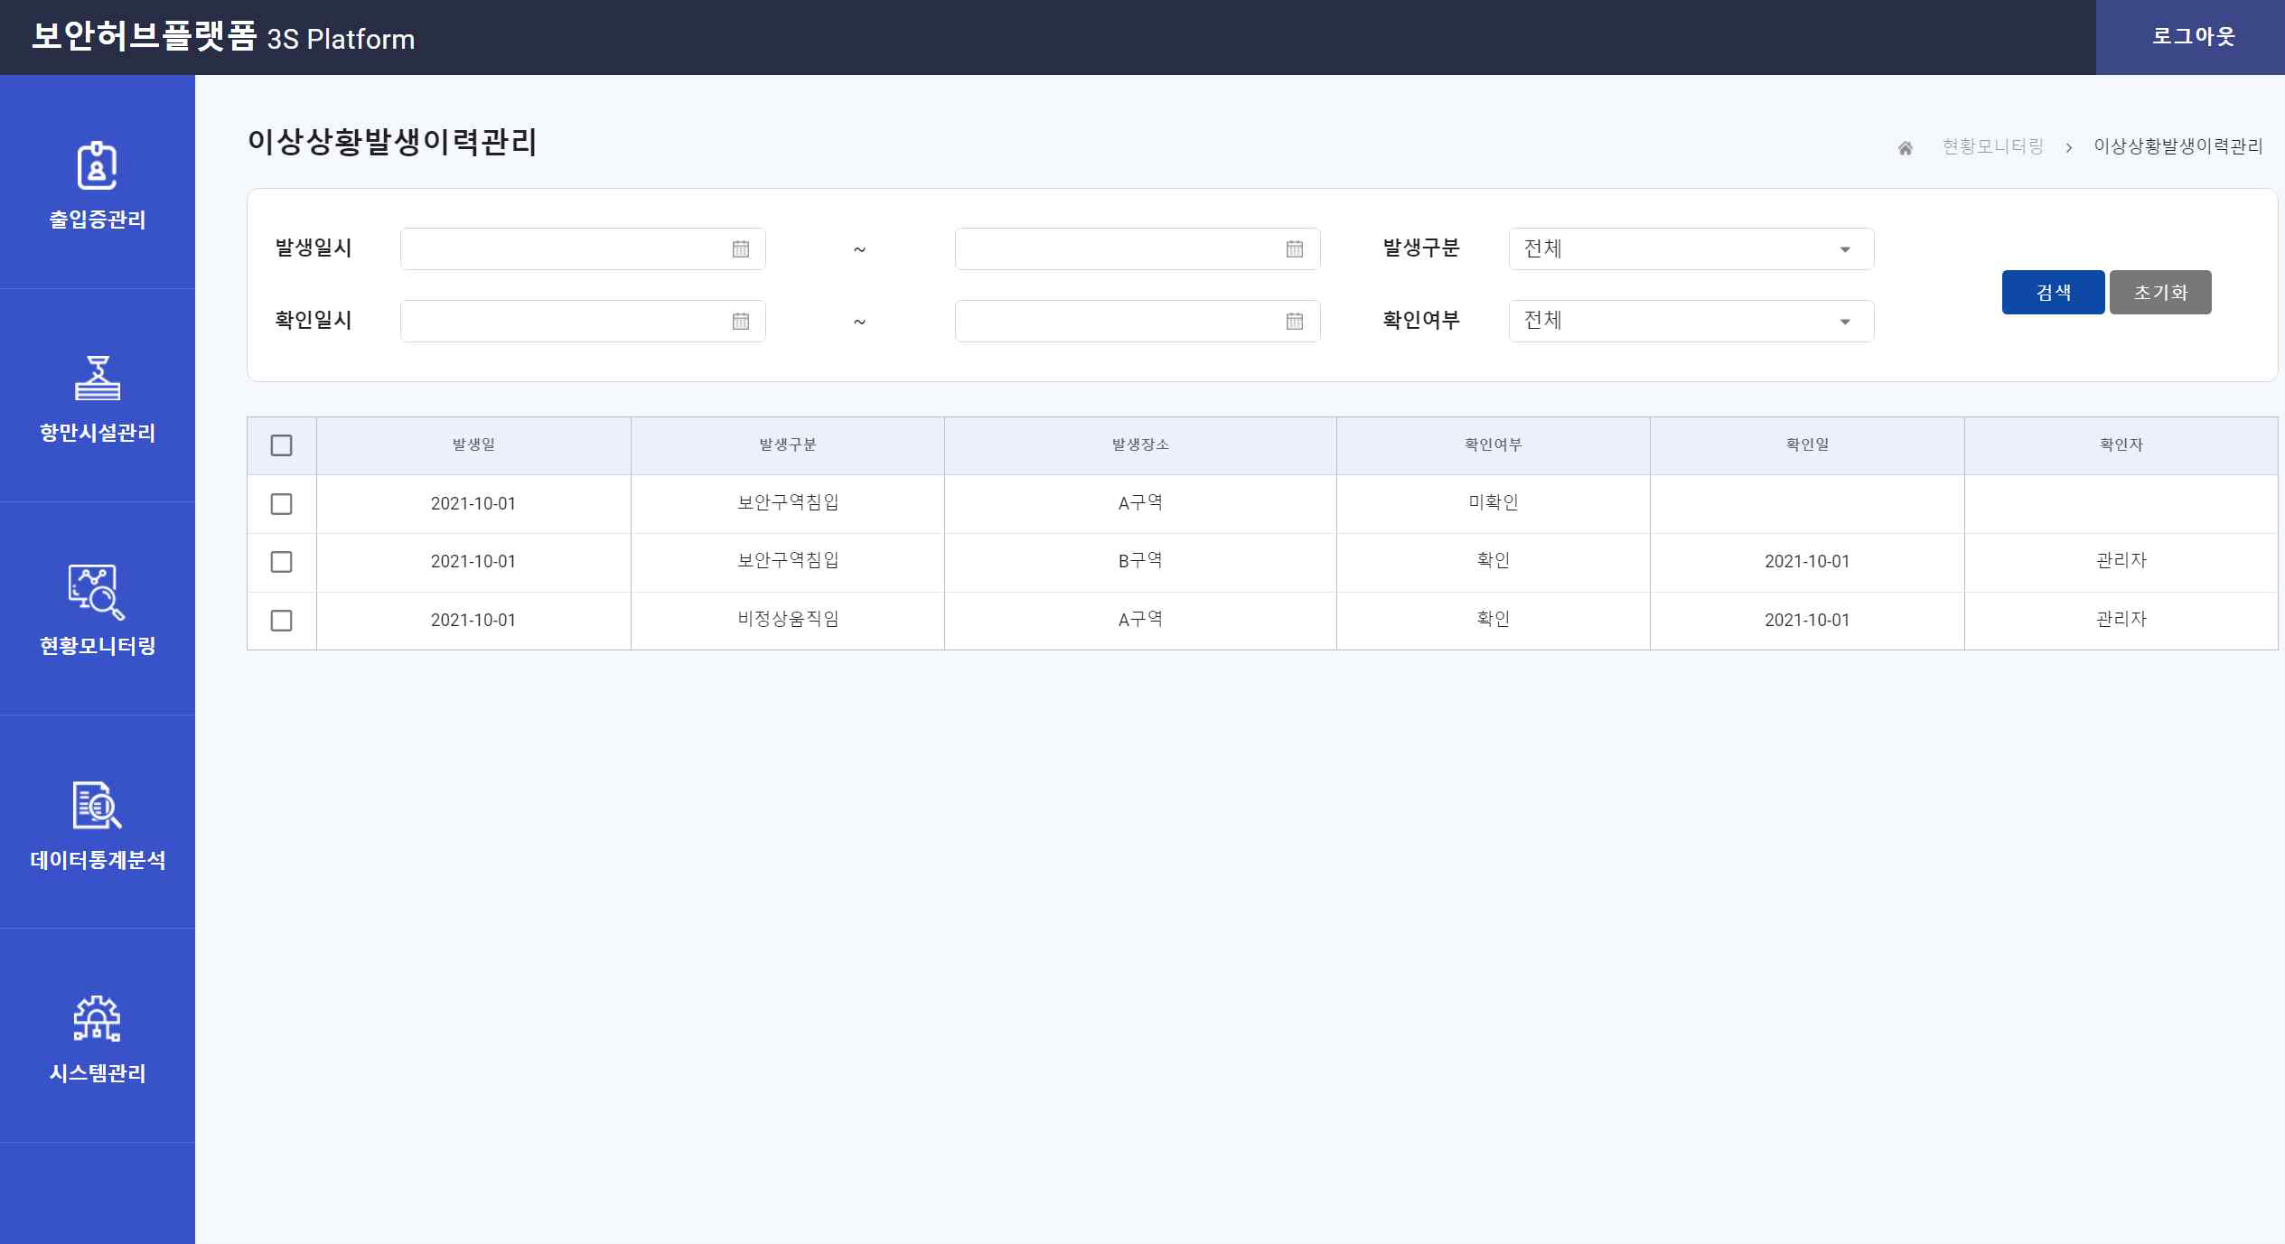Select 현황모니터링 menu label
The height and width of the screenshot is (1244, 2285).
click(97, 646)
